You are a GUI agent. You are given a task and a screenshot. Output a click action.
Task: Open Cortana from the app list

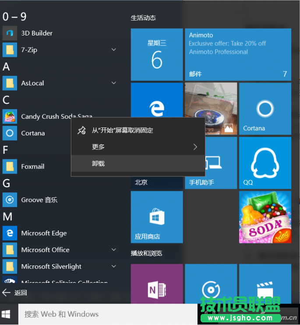33,133
